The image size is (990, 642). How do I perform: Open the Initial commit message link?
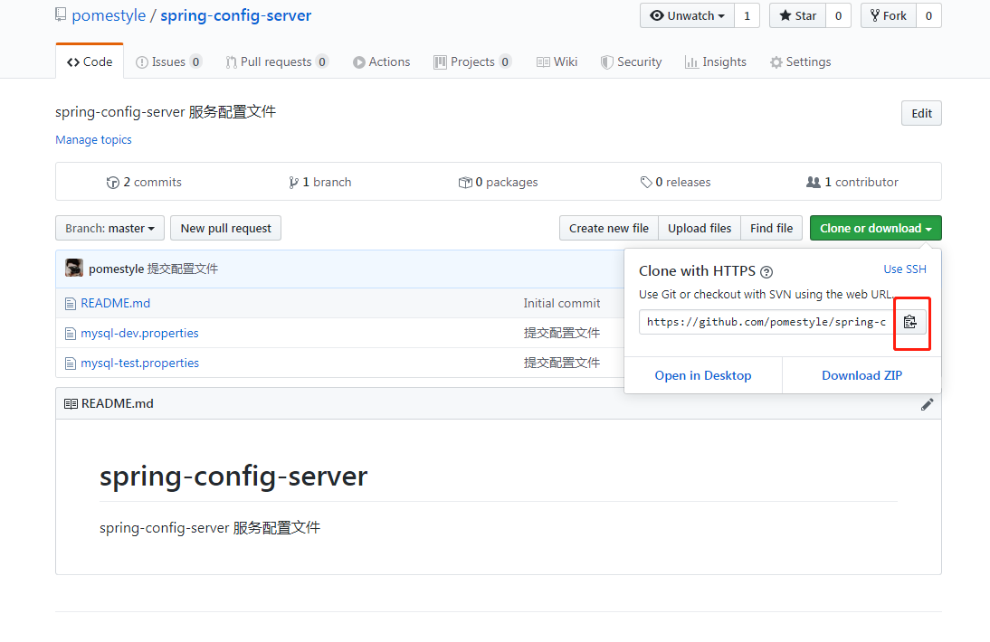point(562,303)
